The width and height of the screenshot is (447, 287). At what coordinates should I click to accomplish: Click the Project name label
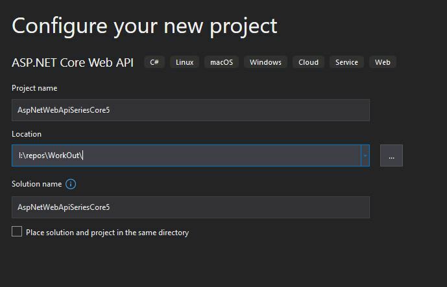click(34, 88)
